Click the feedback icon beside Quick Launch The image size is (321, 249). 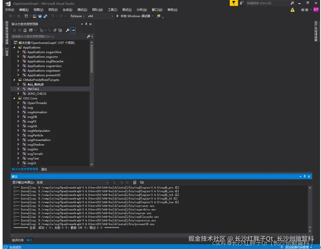[x=242, y=3]
